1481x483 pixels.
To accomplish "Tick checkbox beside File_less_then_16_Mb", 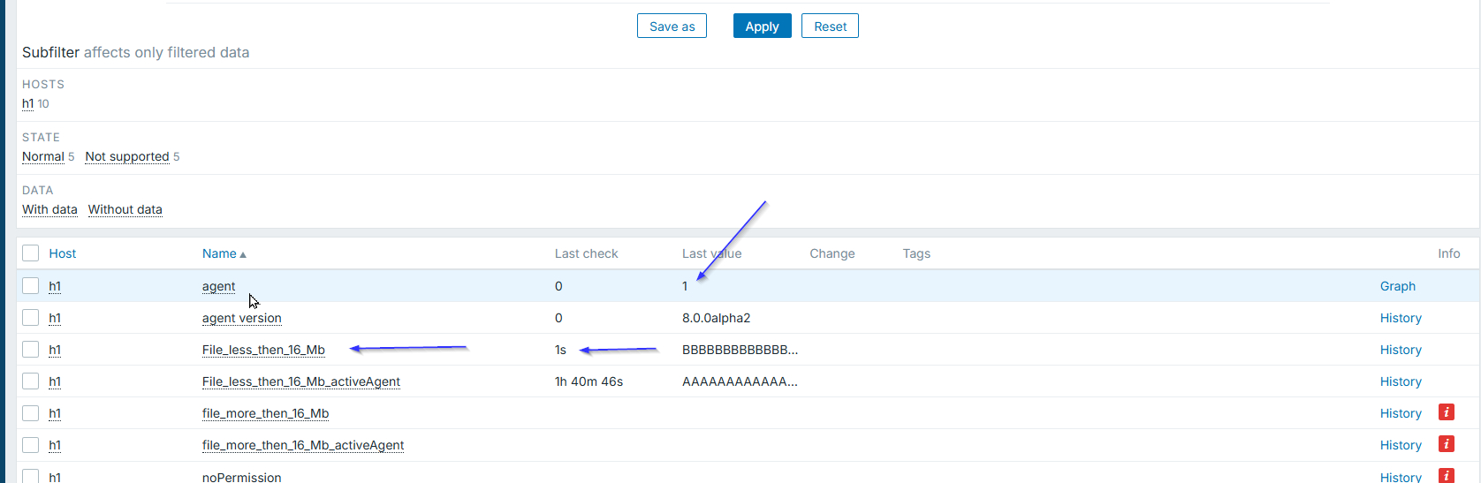I will [x=31, y=350].
